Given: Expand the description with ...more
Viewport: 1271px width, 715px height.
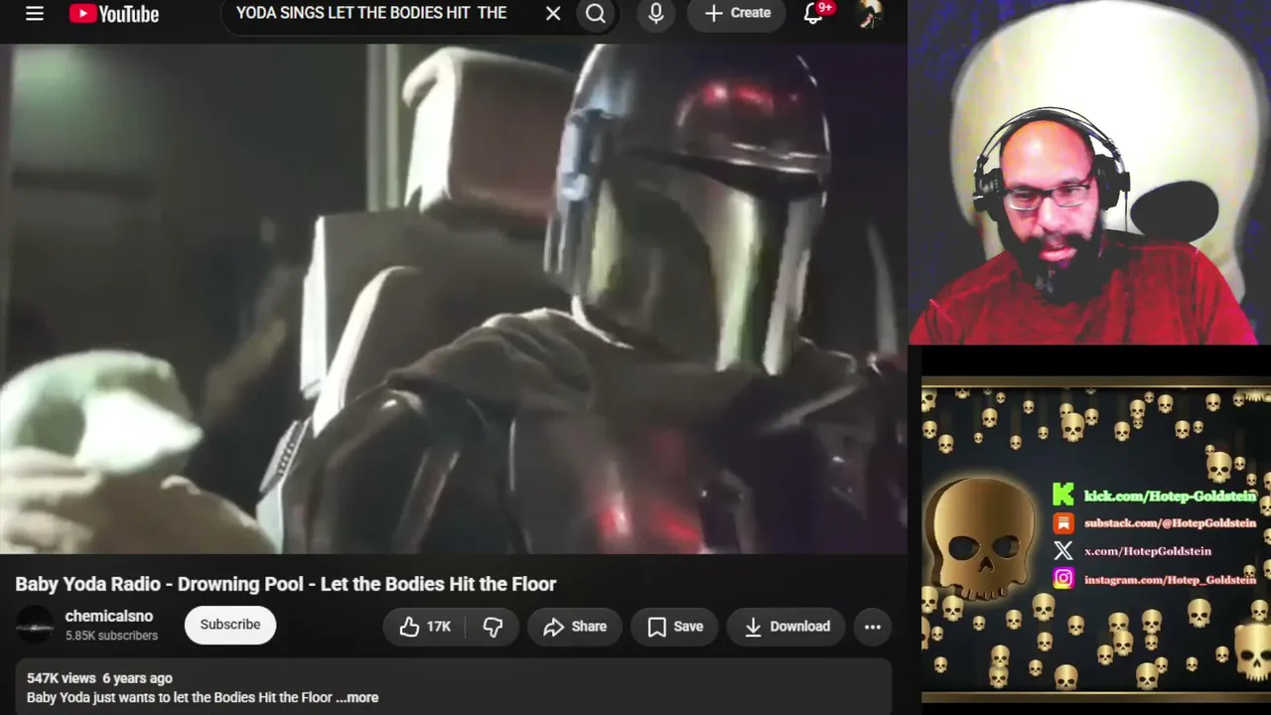Looking at the screenshot, I should pyautogui.click(x=357, y=697).
